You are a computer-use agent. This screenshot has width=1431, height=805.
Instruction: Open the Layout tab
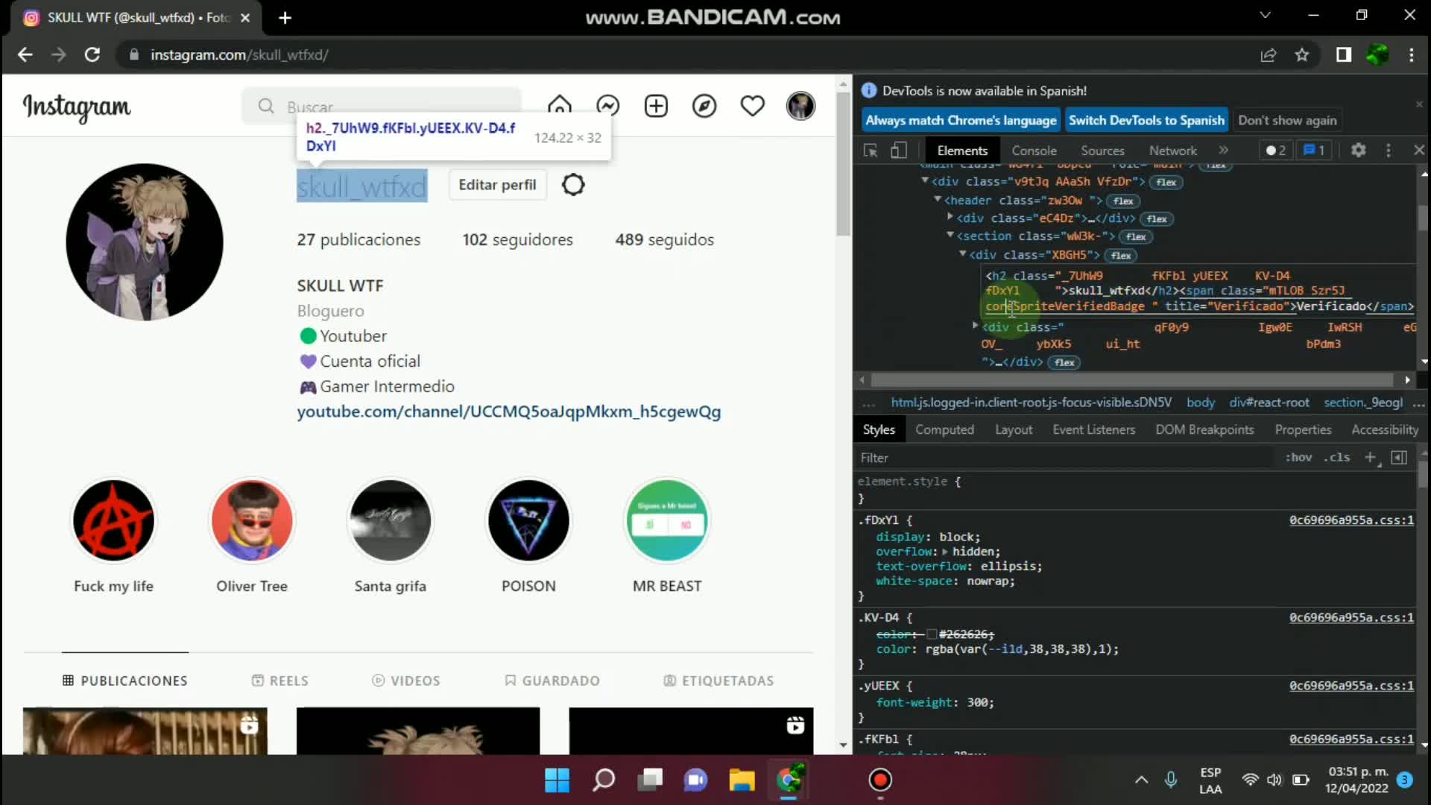tap(1014, 430)
